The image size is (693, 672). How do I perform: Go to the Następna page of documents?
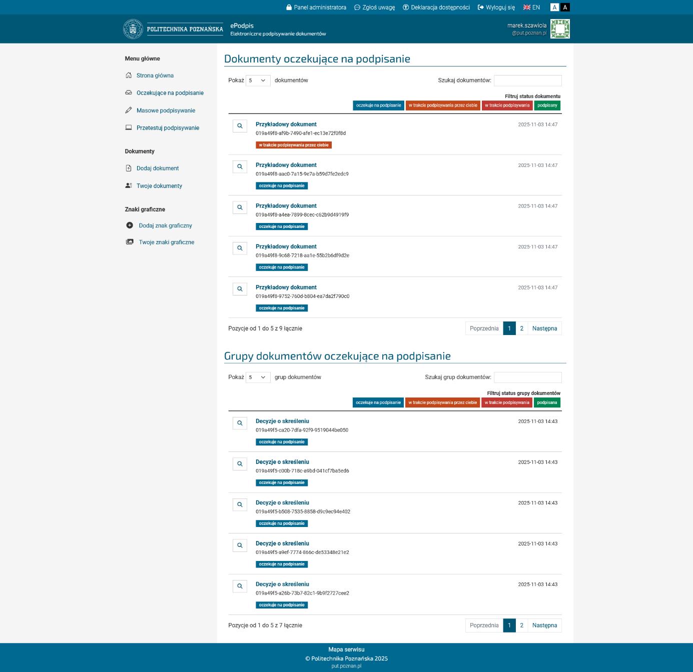(x=544, y=328)
